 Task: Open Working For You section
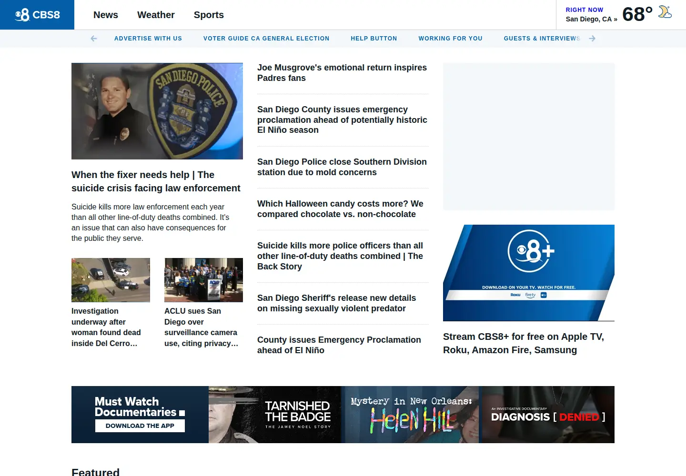(451, 39)
